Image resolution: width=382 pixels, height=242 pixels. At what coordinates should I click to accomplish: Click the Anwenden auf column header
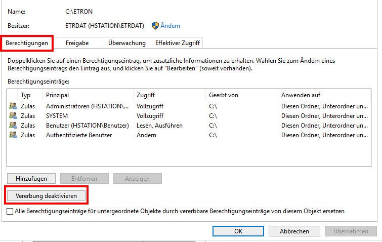click(301, 95)
